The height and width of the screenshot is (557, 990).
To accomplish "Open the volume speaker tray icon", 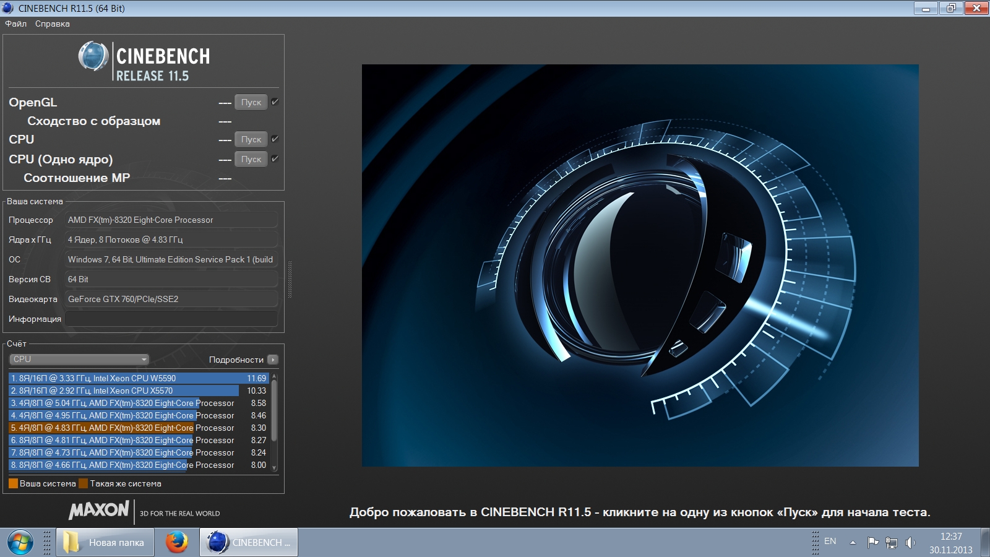I will tap(910, 543).
